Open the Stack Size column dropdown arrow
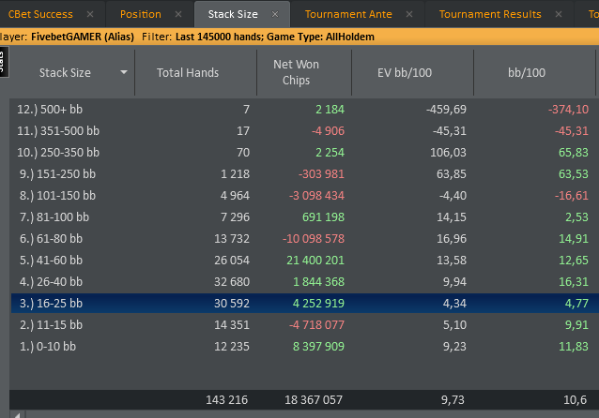 click(x=124, y=73)
